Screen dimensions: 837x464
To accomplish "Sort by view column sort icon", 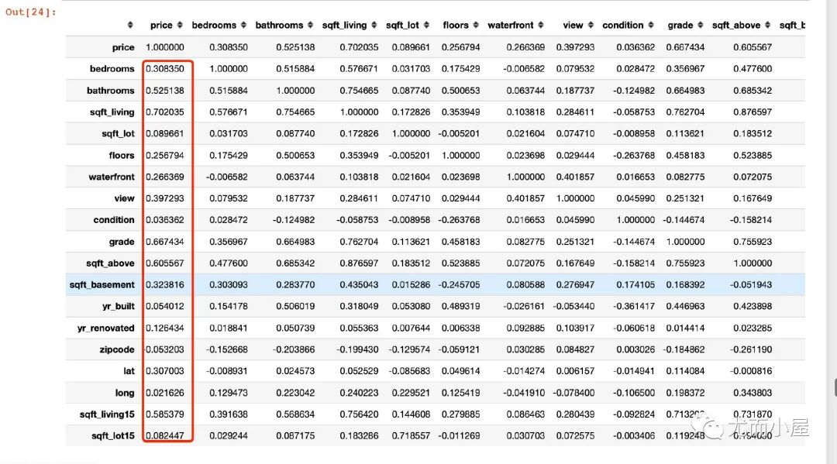I will tap(591, 25).
